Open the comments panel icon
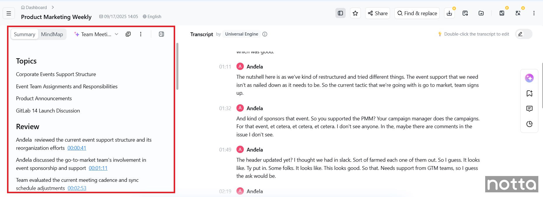543x197 pixels. tap(529, 109)
